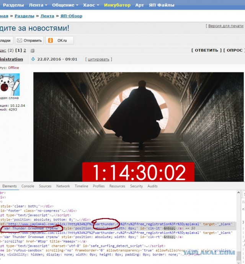Click the devtools scrollbar up arrow
245x264 pixels.
point(238,192)
